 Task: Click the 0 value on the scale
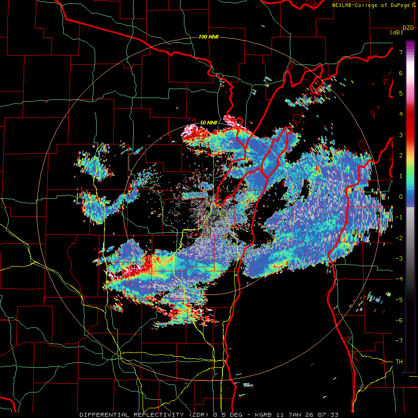(x=401, y=197)
